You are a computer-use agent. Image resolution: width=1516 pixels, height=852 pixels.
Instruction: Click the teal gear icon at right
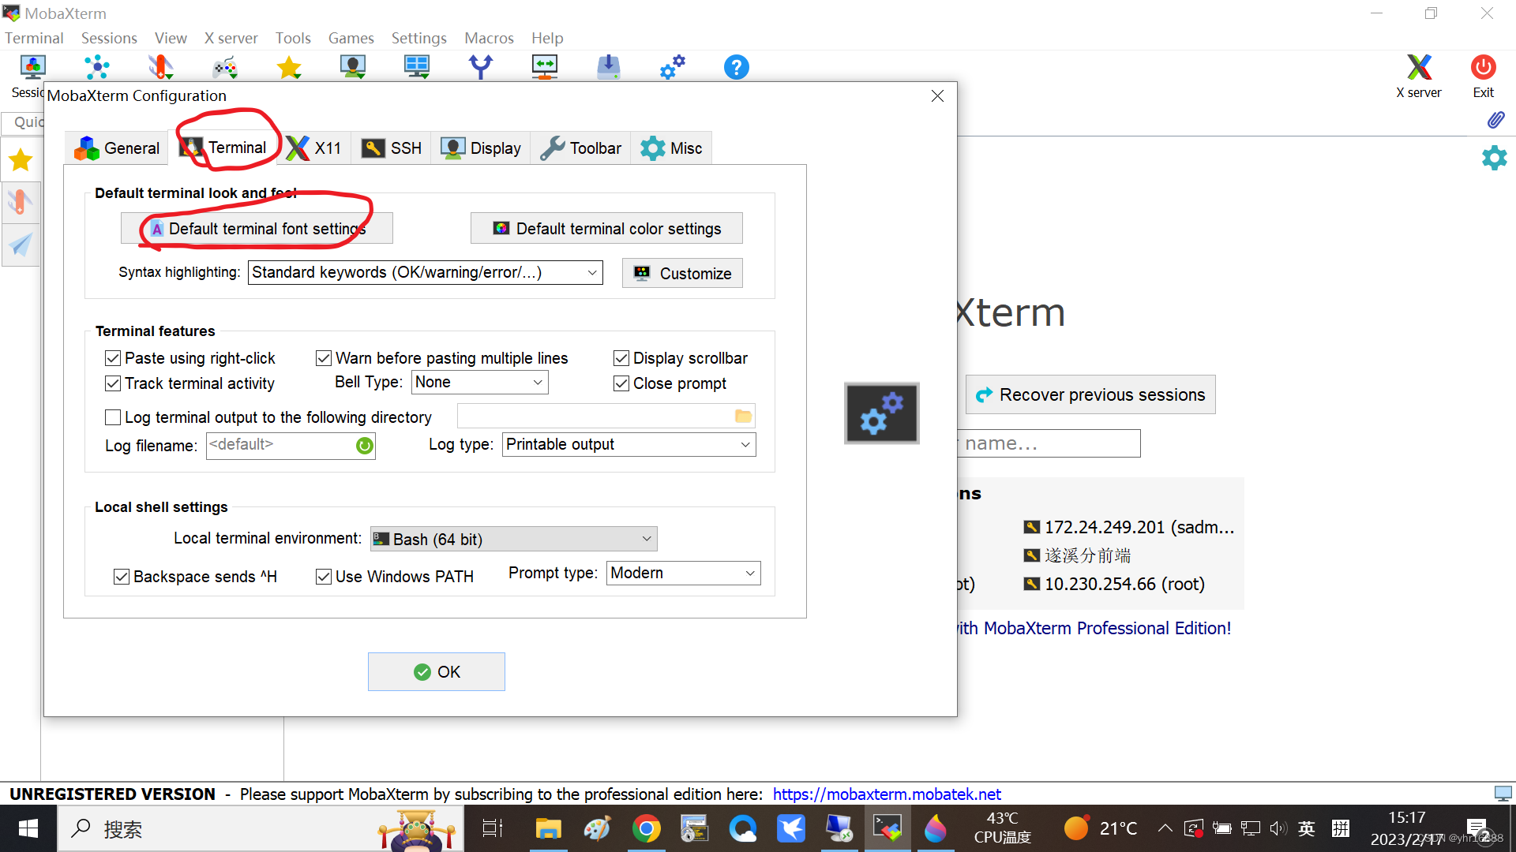click(1494, 158)
